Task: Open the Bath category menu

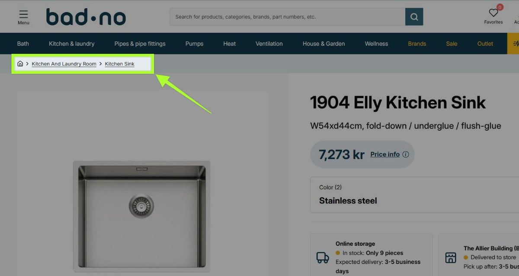Action: [x=23, y=44]
